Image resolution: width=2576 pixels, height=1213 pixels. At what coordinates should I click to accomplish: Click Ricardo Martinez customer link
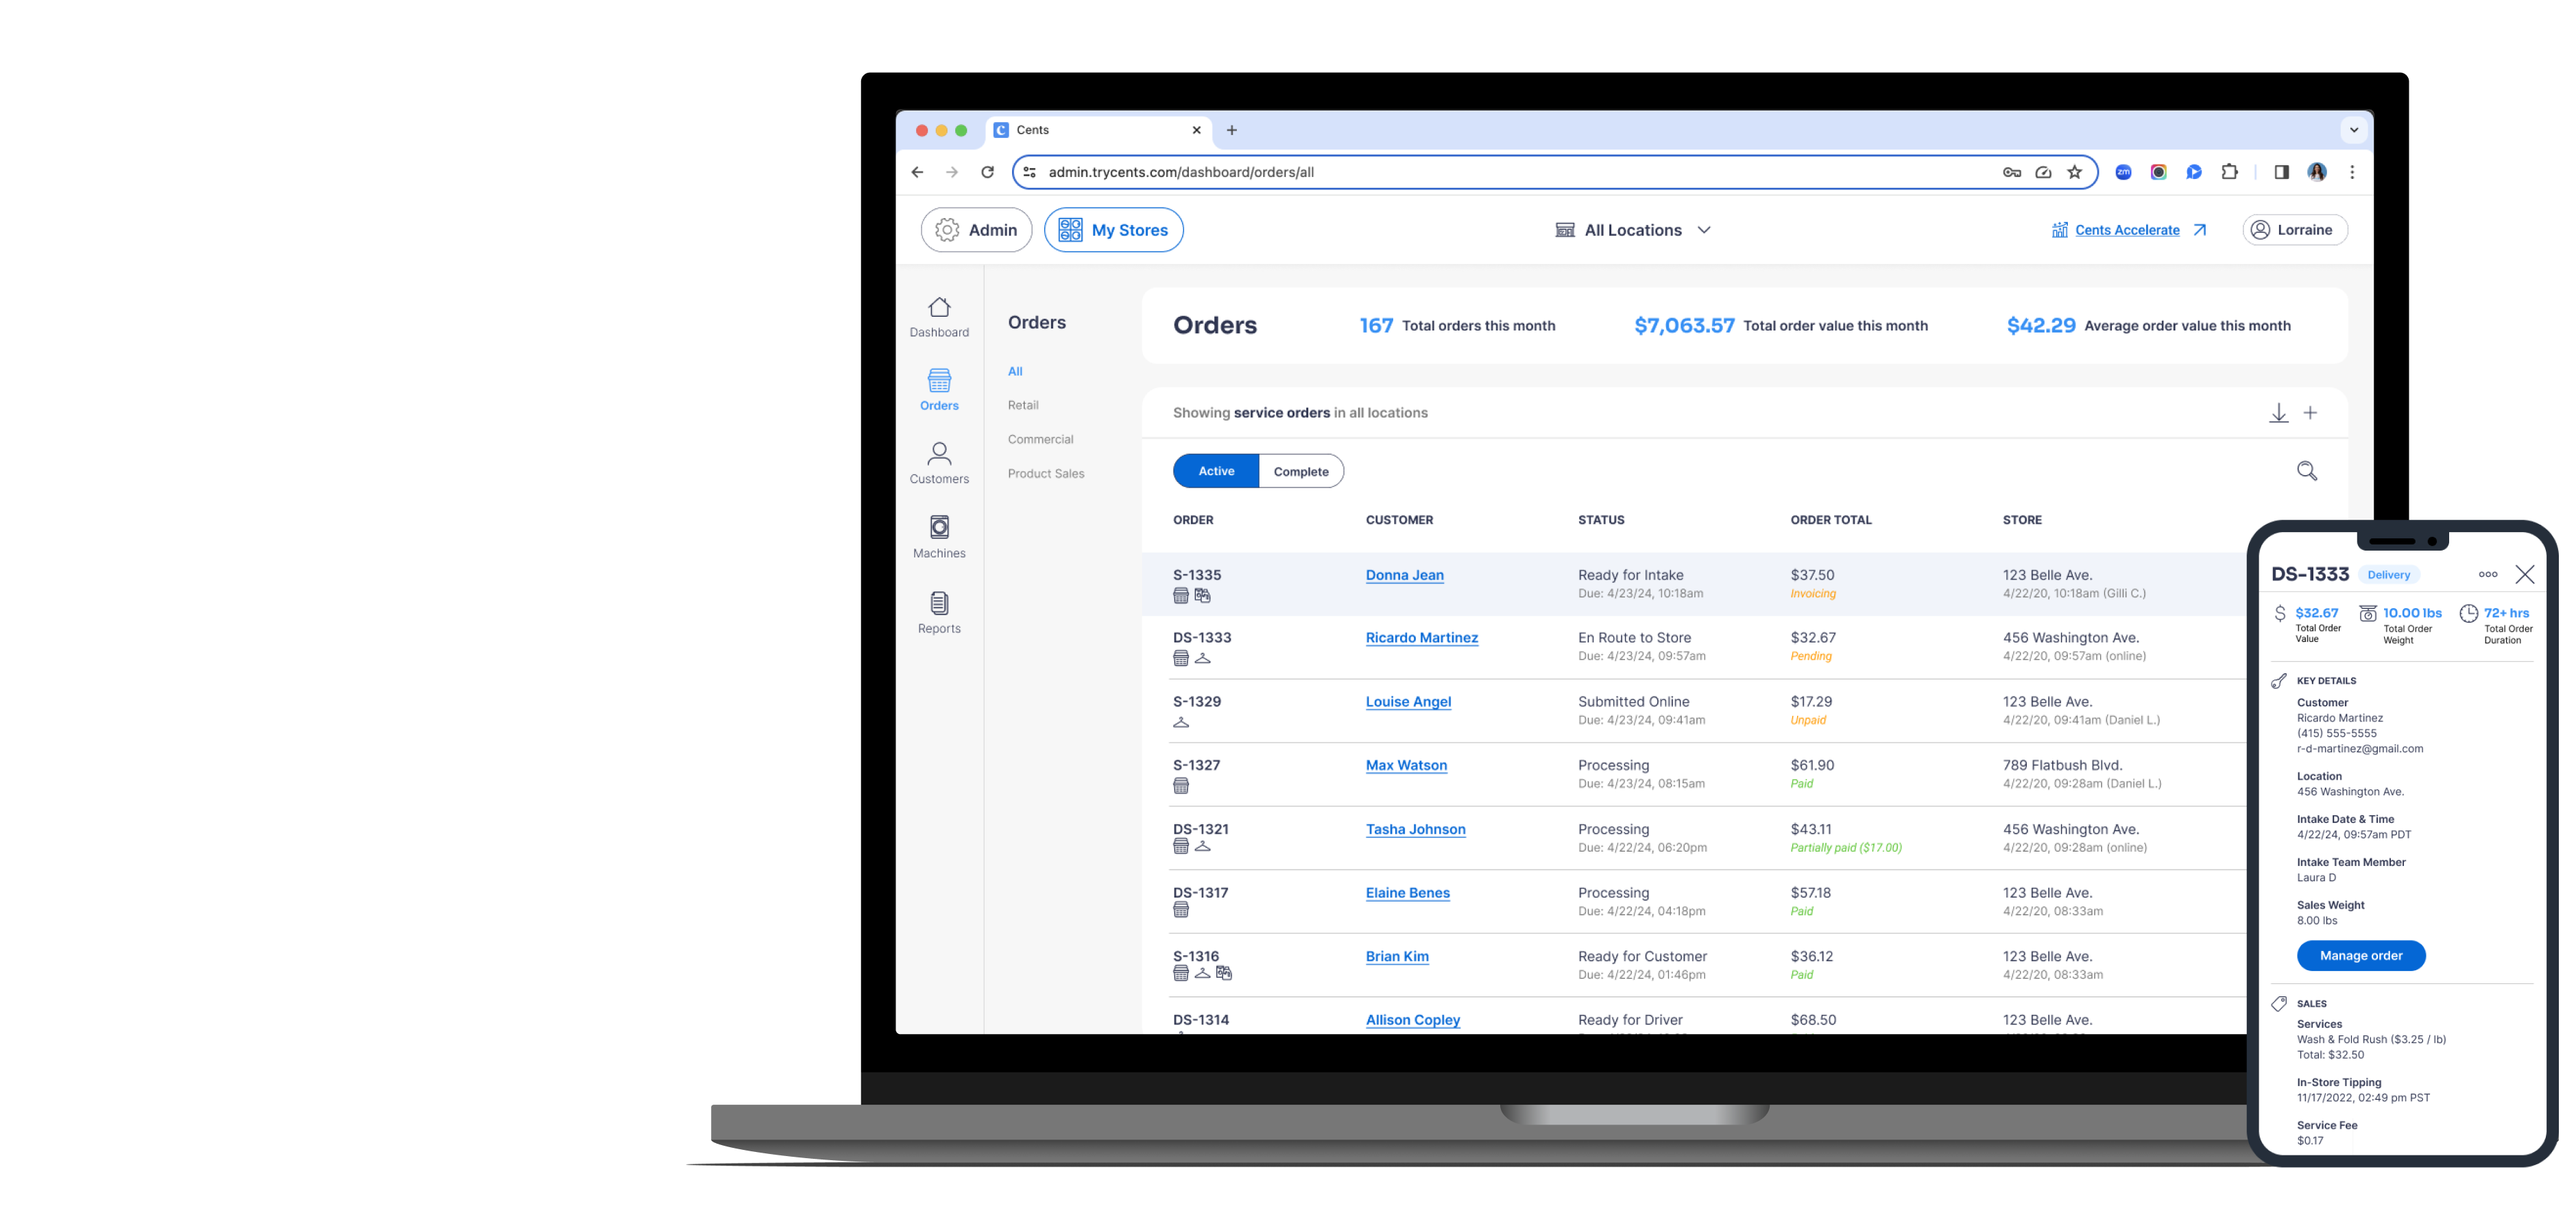pos(1419,636)
